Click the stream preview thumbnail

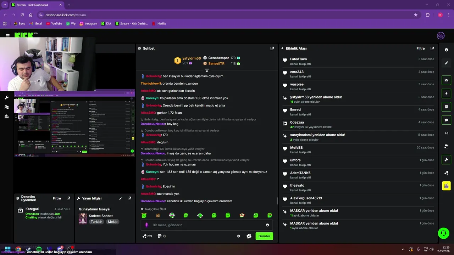point(74,123)
